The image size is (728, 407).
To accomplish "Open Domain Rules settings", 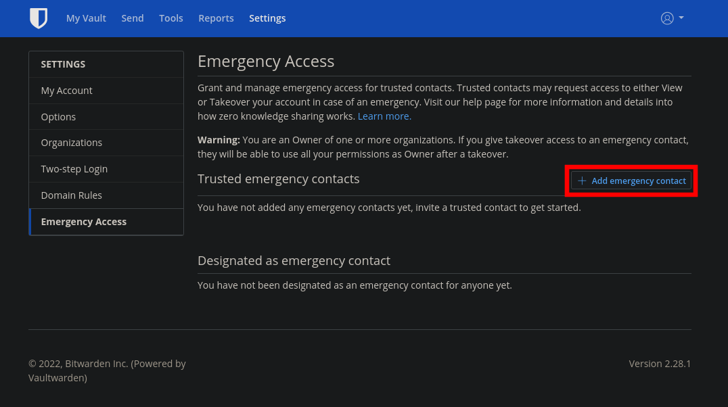I will (x=106, y=195).
